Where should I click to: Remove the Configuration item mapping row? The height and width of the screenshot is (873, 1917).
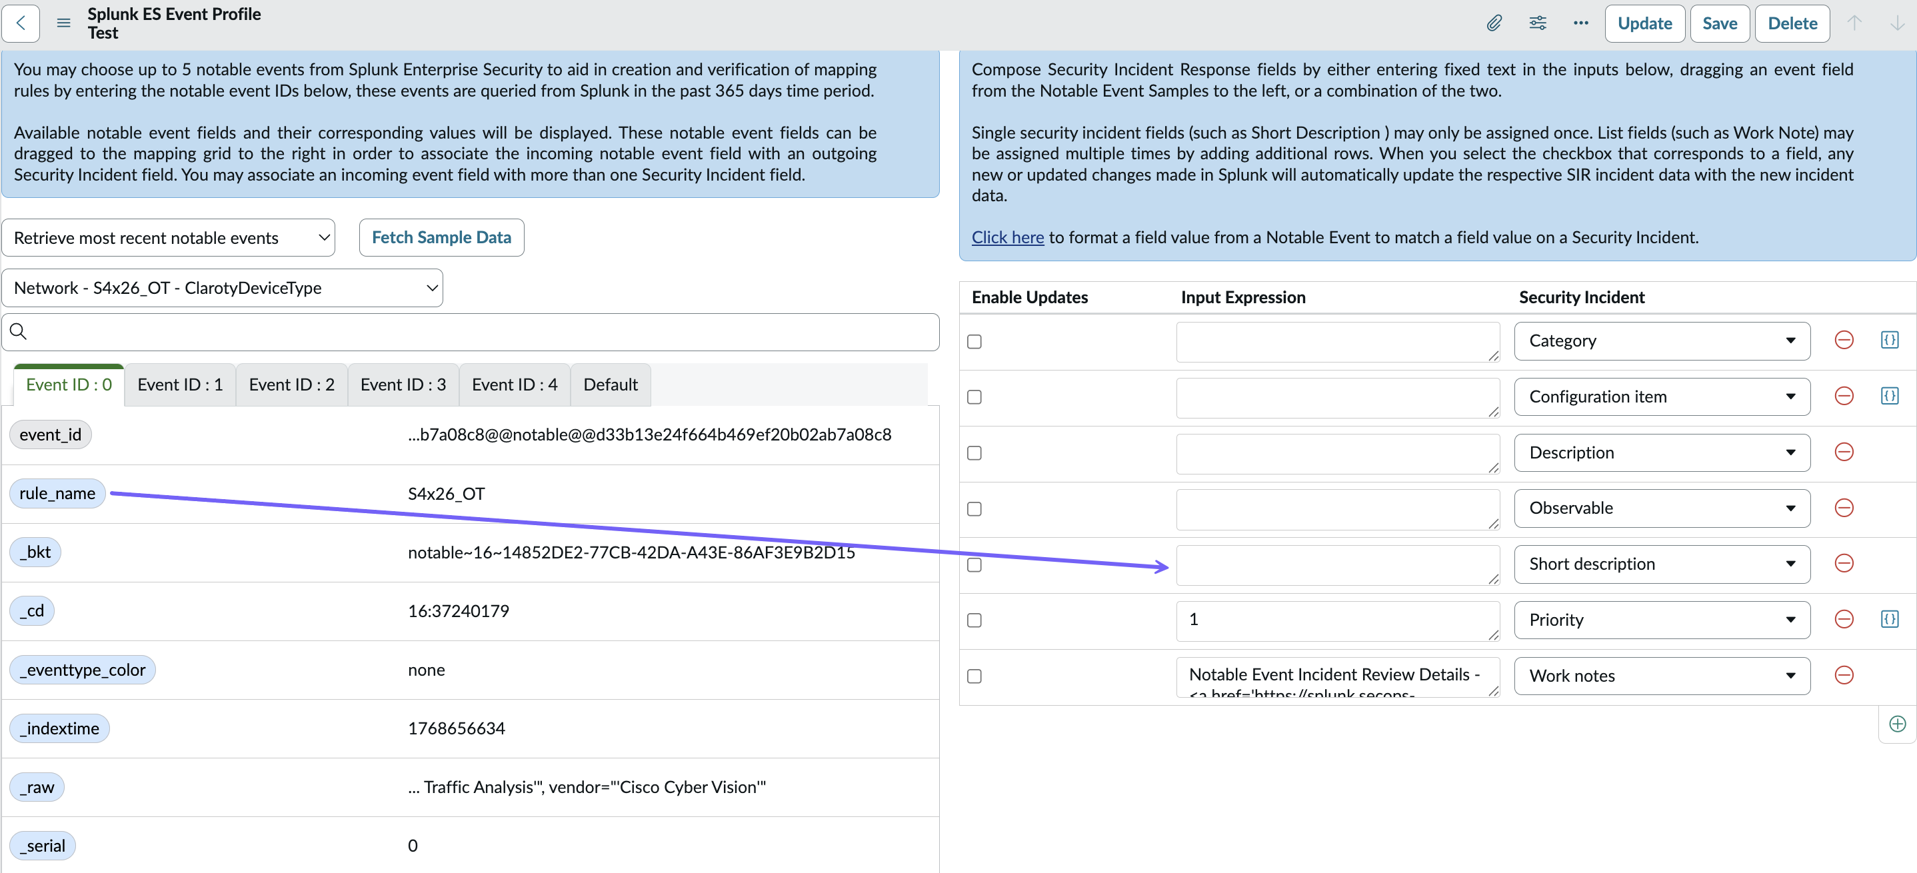(x=1844, y=396)
